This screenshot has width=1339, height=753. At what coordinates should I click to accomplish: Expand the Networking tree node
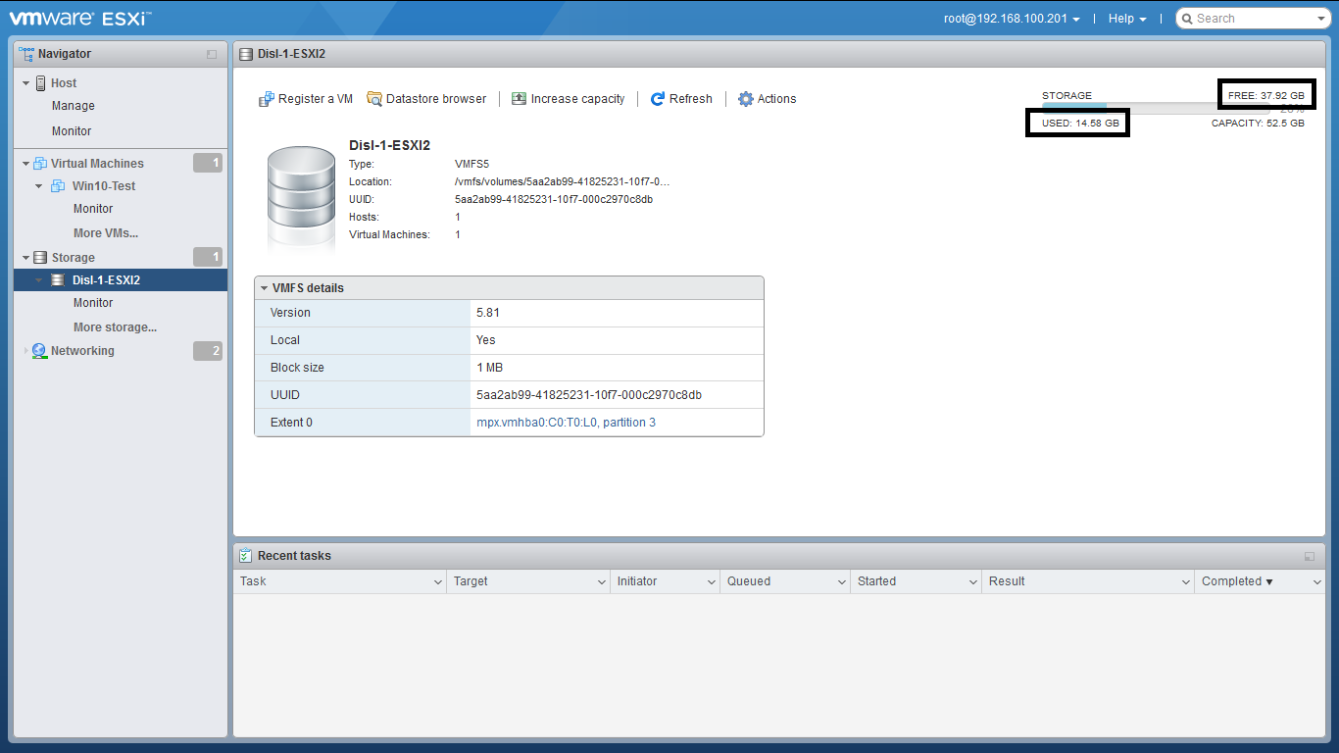(26, 351)
